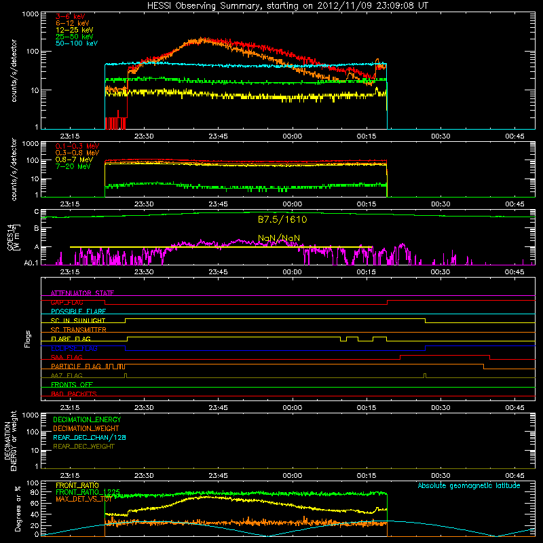This screenshot has width=543, height=543.
Task: Click the FRONT_RATIO_1225 legend label
Action: click(88, 492)
